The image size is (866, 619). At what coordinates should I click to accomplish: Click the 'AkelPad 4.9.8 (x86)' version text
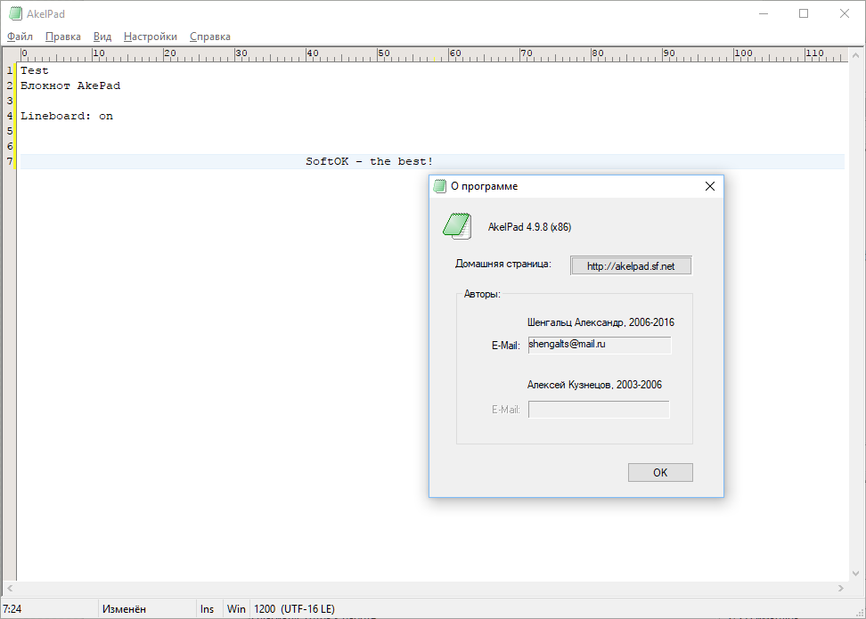(529, 227)
